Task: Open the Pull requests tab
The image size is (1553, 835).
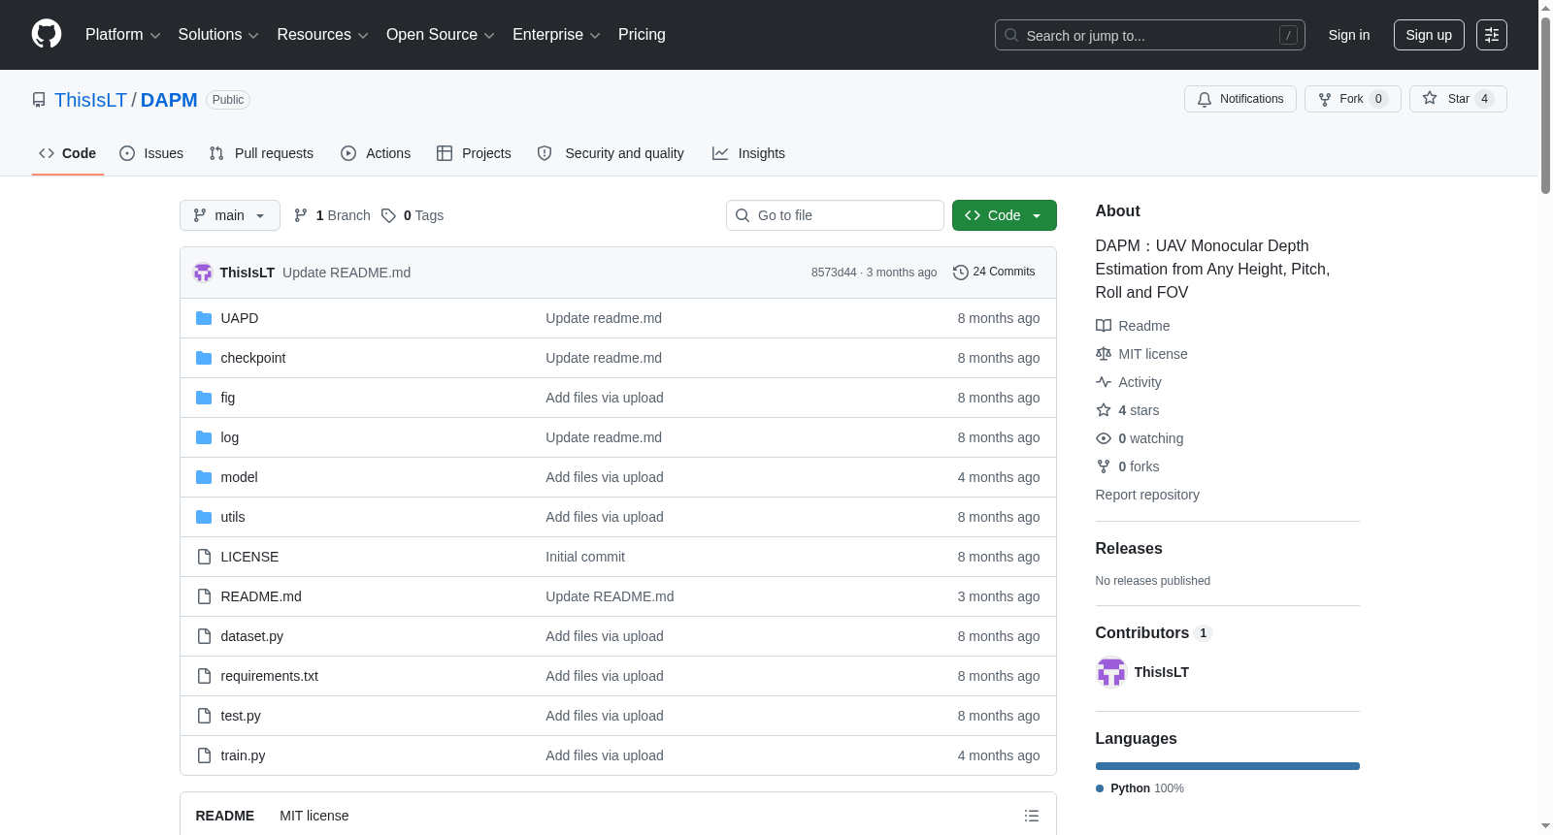Action: (x=261, y=153)
